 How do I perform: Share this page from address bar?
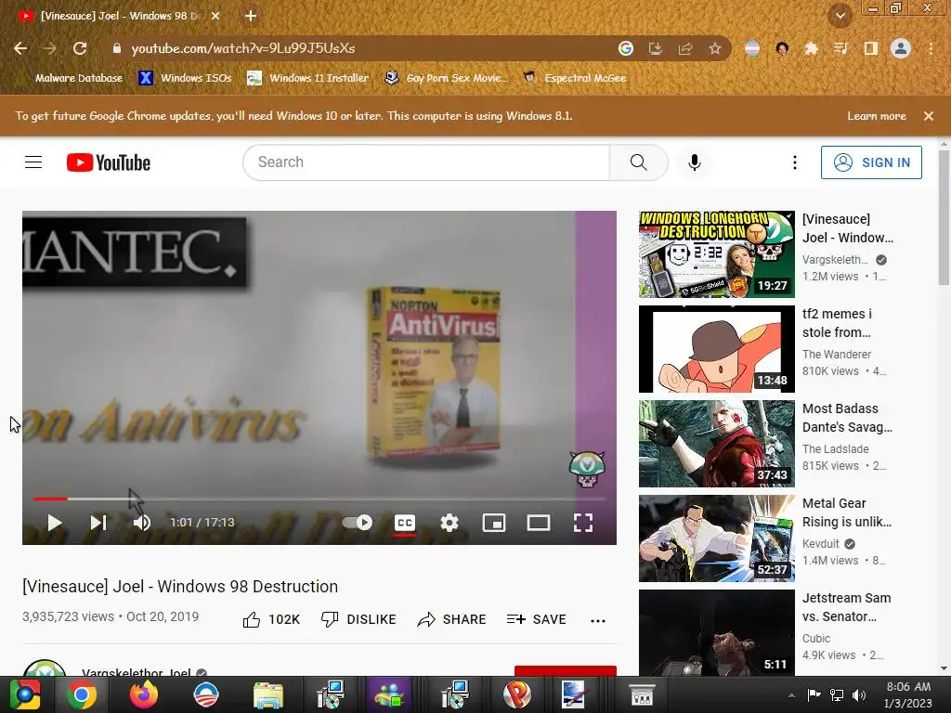point(685,48)
